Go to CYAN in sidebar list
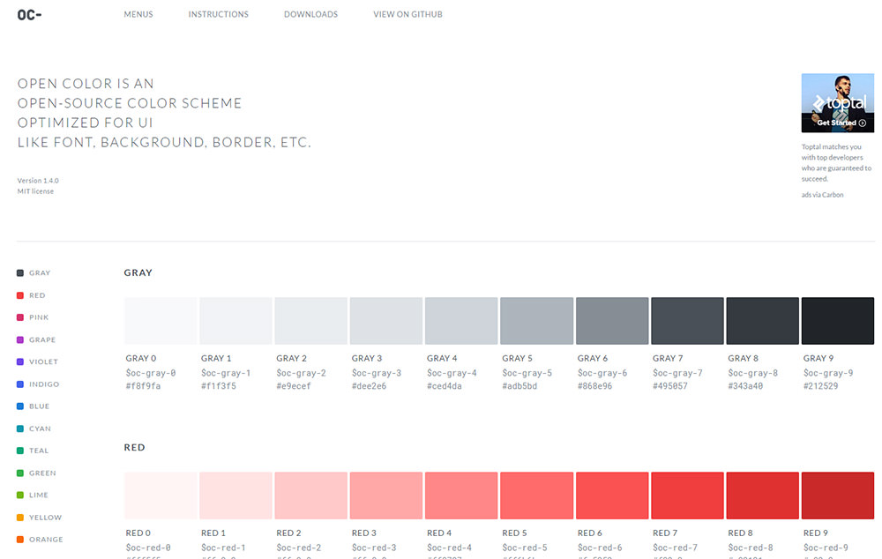Viewport: 882px width, 559px height. (40, 429)
